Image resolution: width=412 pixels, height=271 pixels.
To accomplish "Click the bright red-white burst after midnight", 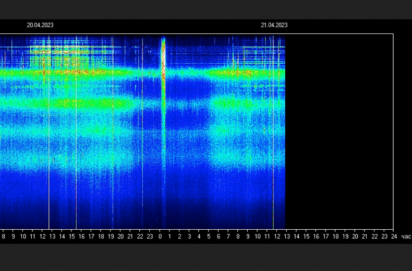I will 163,61.
